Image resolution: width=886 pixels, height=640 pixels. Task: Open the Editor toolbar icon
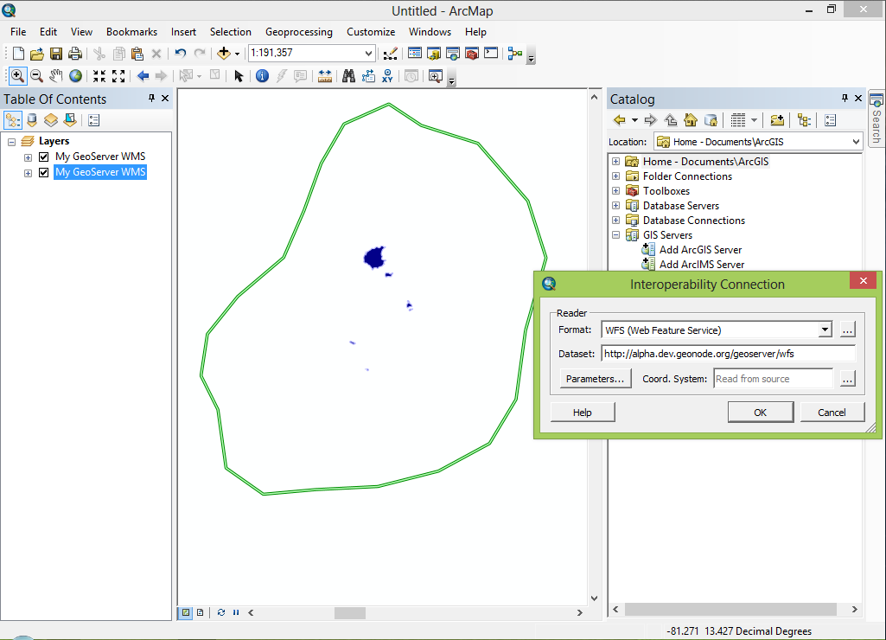390,54
